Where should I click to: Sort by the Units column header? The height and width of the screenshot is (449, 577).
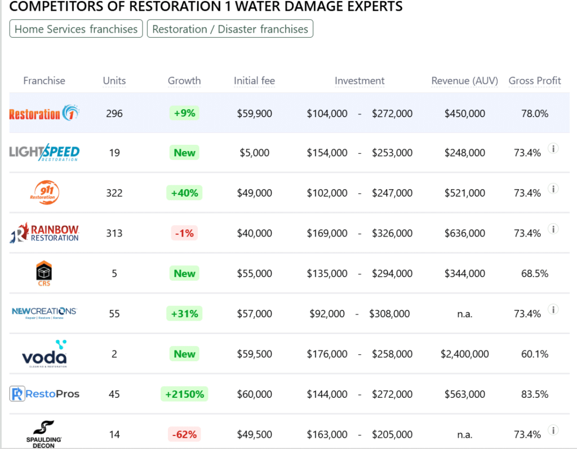click(x=114, y=81)
